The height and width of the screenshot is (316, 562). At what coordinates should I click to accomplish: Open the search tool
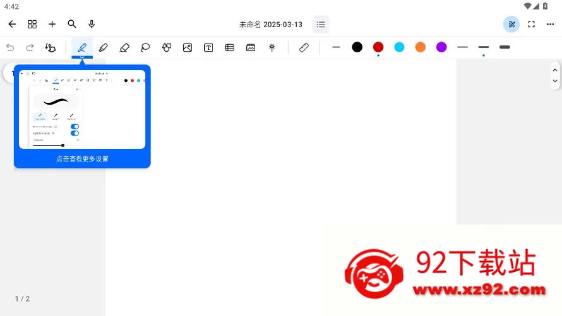pyautogui.click(x=72, y=24)
